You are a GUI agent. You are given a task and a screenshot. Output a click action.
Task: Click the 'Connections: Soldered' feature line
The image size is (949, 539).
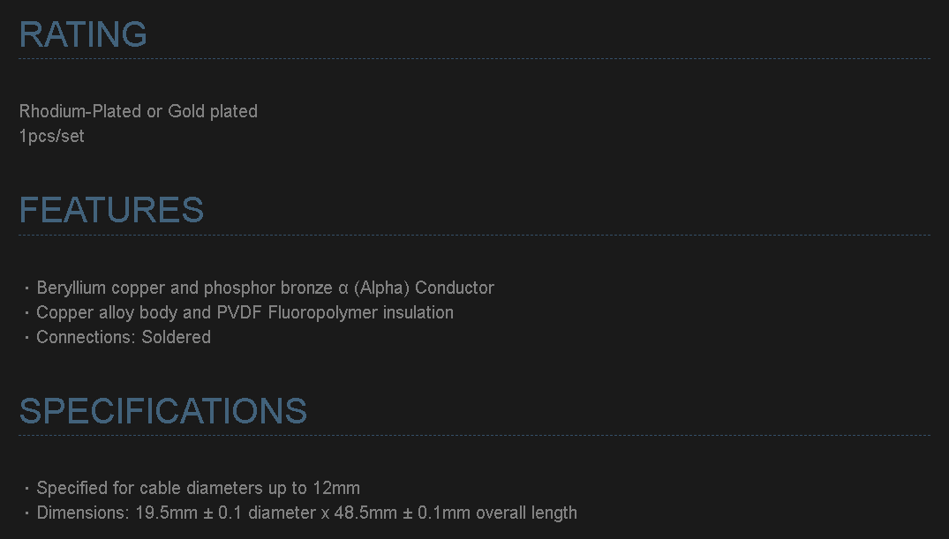(124, 337)
